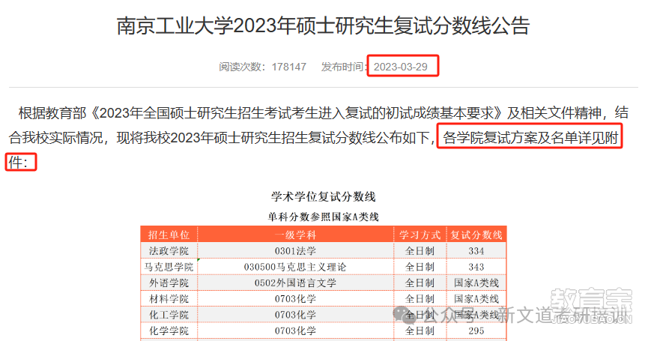The height and width of the screenshot is (341, 648).
Task: Select the 0301法学 cell
Action: [295, 251]
